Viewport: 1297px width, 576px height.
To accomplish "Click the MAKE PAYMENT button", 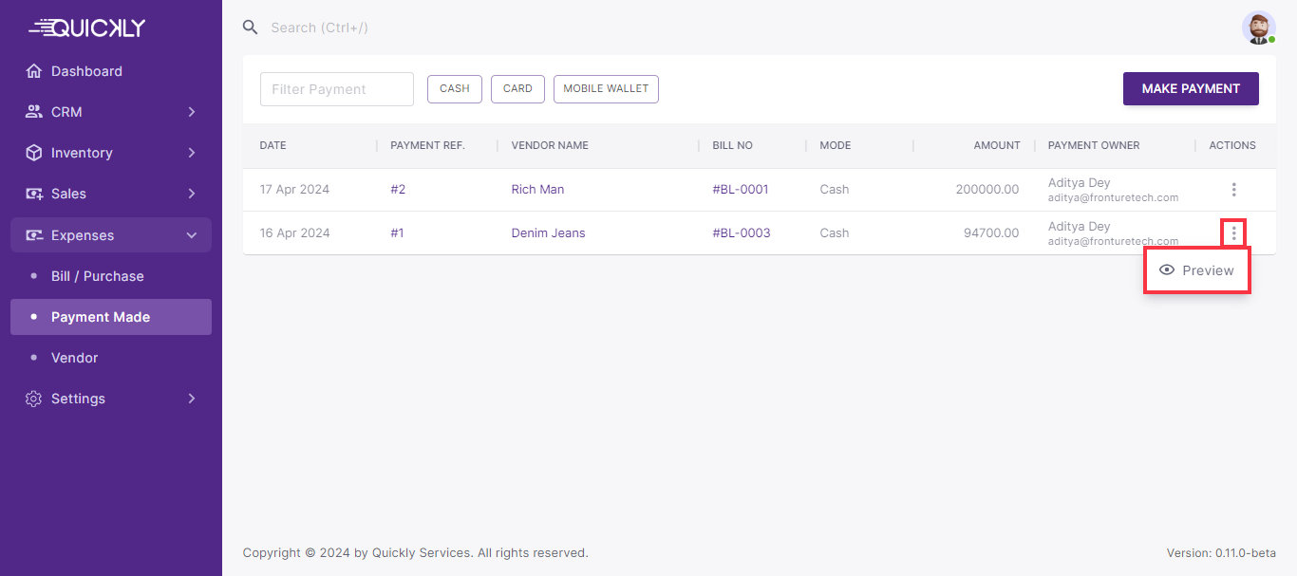I will click(1191, 88).
